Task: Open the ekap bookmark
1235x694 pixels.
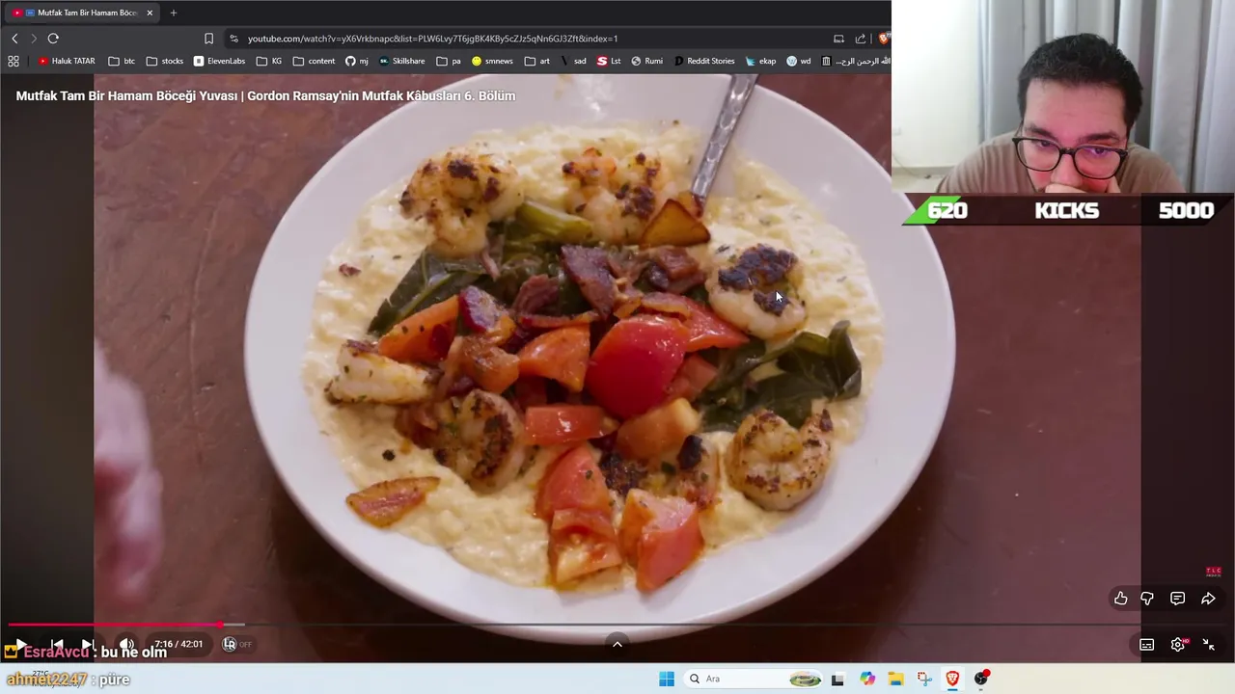Action: tap(760, 61)
